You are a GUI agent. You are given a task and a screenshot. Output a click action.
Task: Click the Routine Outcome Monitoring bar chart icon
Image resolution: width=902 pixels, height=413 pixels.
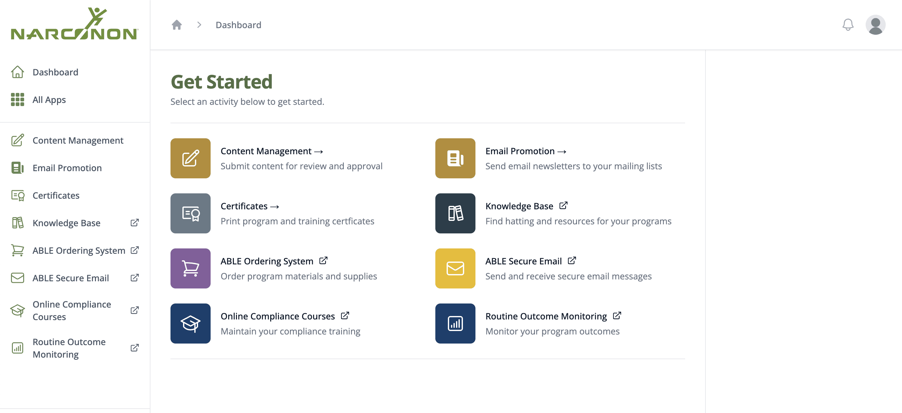(455, 323)
